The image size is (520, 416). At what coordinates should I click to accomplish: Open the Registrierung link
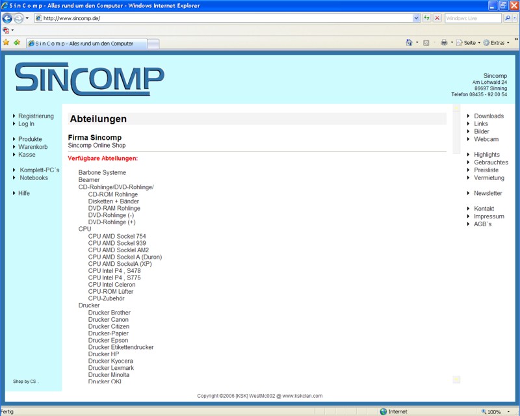[36, 116]
